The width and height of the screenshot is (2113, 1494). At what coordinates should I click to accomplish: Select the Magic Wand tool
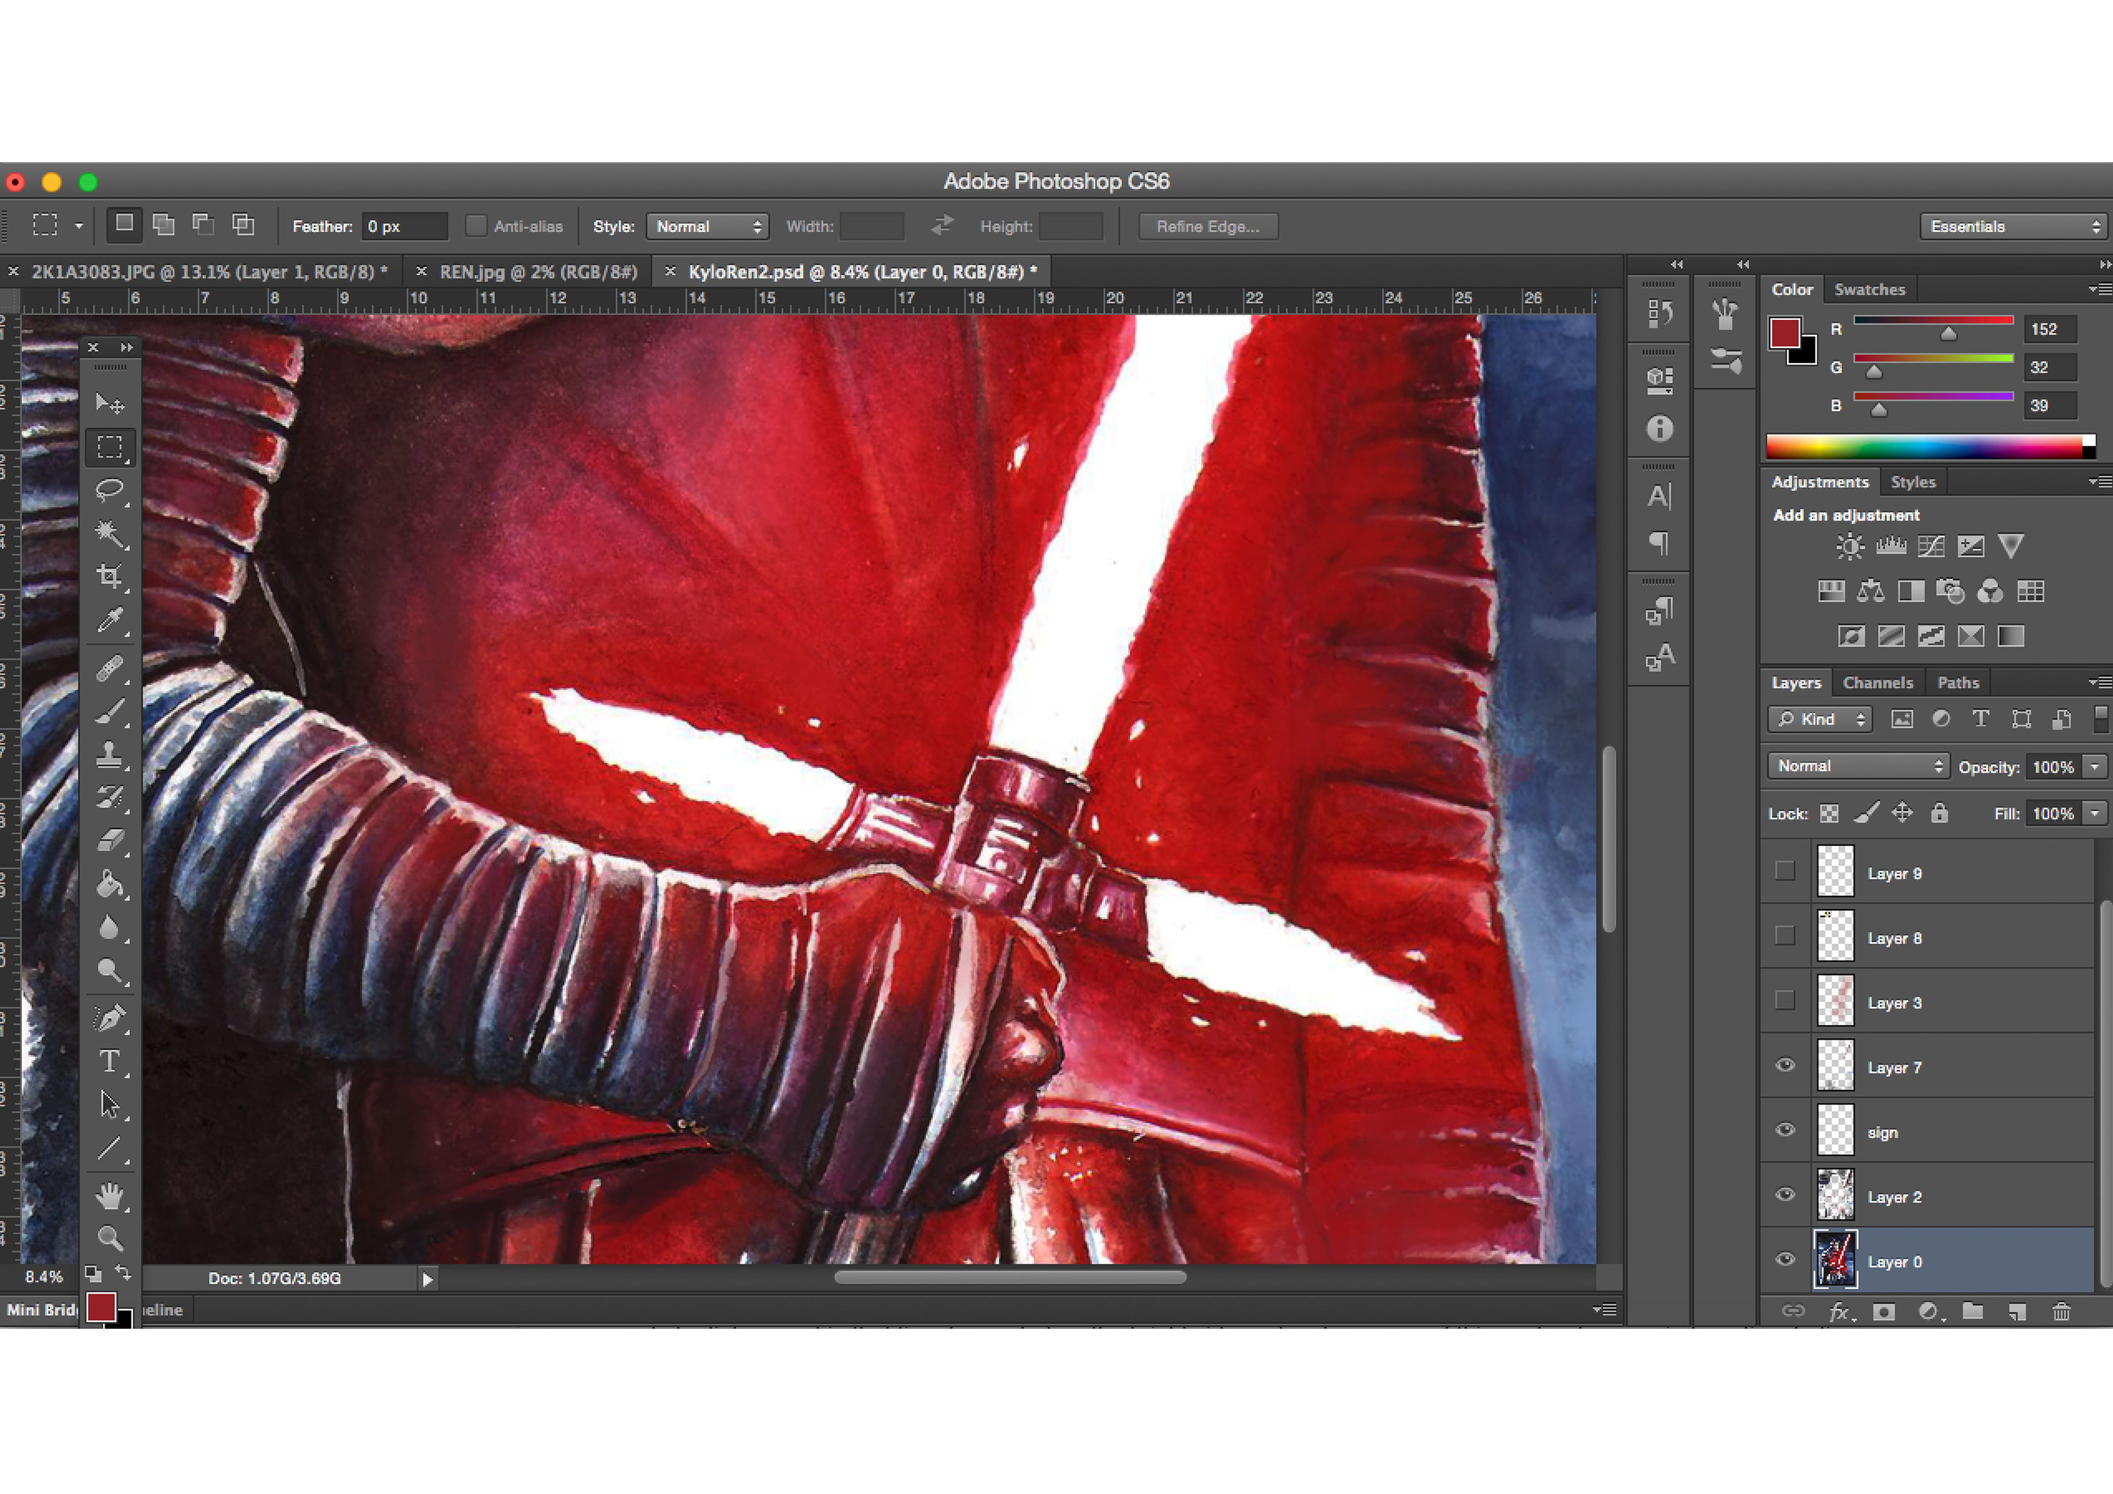point(110,533)
